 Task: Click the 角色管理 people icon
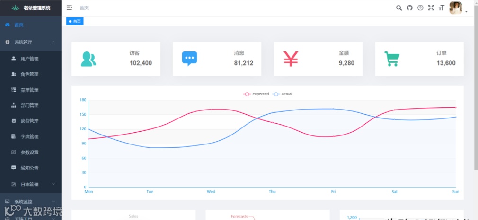coord(14,74)
